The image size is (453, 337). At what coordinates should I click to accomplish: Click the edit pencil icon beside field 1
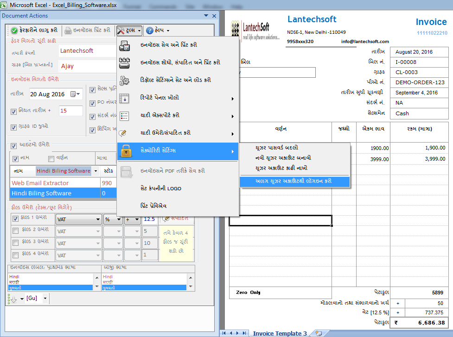coord(166,218)
